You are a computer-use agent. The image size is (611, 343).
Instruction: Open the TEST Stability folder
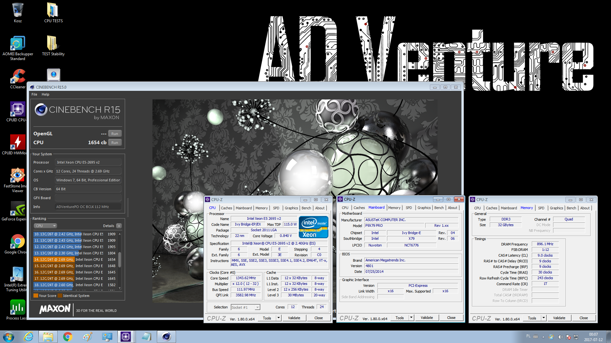tap(53, 45)
